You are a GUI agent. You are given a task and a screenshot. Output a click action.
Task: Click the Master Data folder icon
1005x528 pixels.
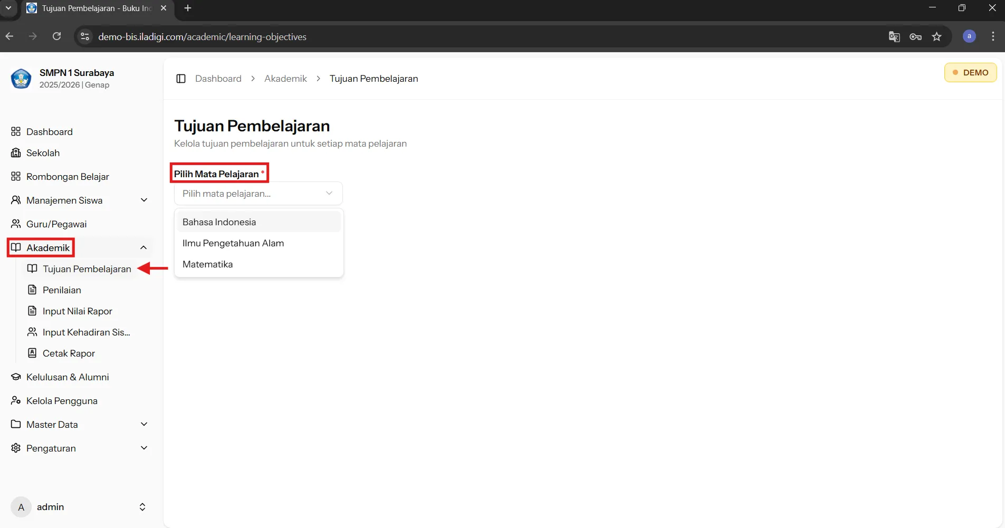click(16, 424)
